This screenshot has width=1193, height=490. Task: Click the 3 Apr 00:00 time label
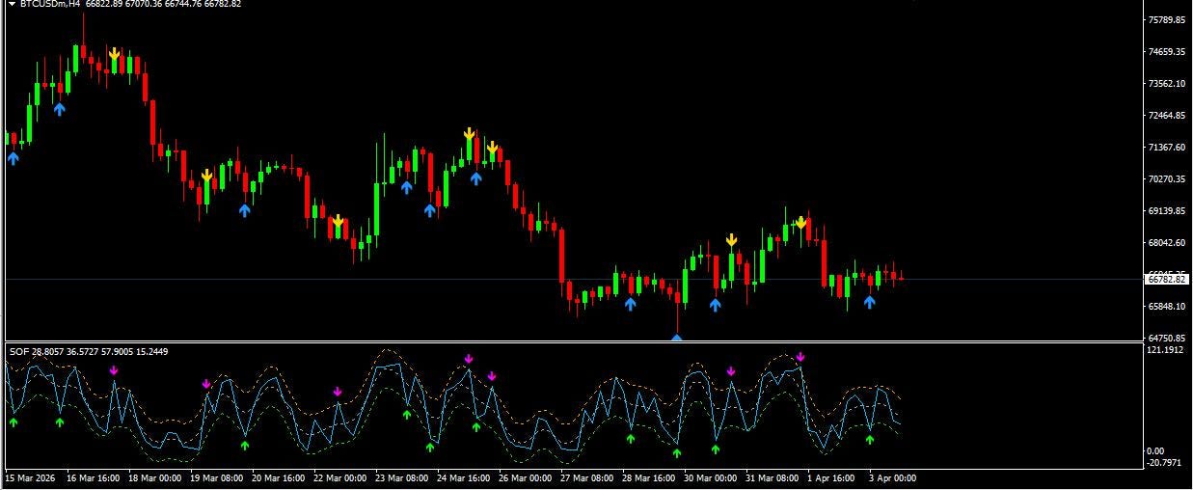(894, 478)
